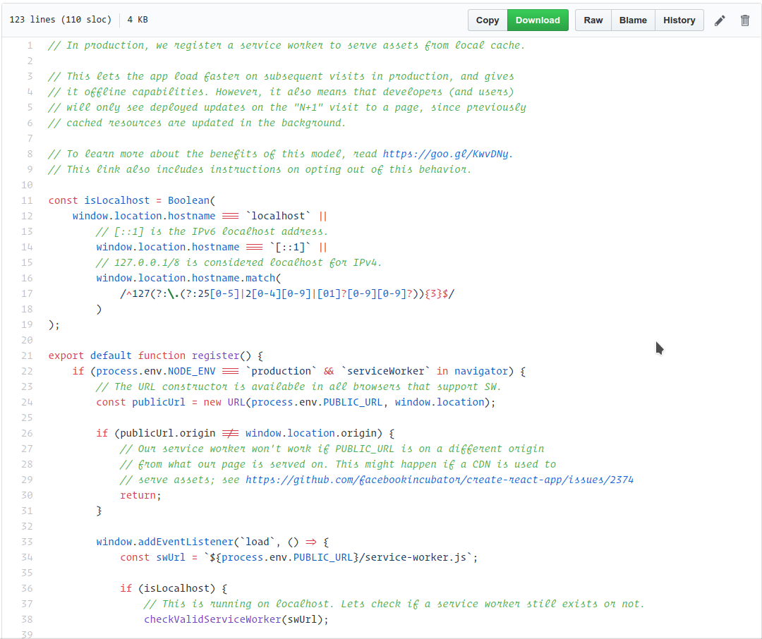Open the Raw view of the file

593,20
